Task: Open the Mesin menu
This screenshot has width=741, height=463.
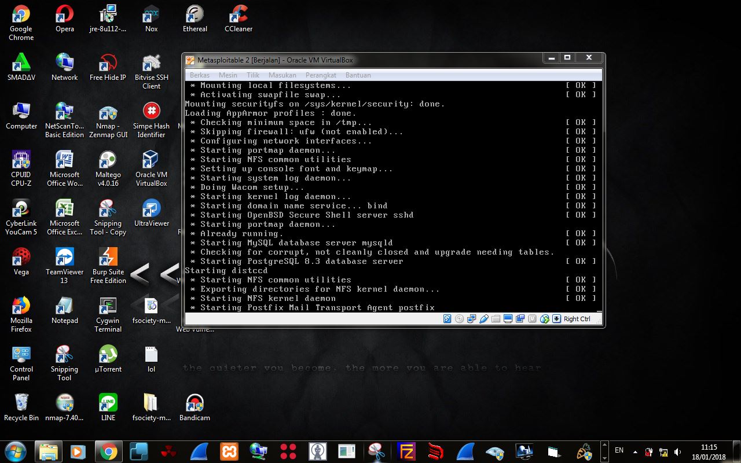Action: tap(228, 75)
